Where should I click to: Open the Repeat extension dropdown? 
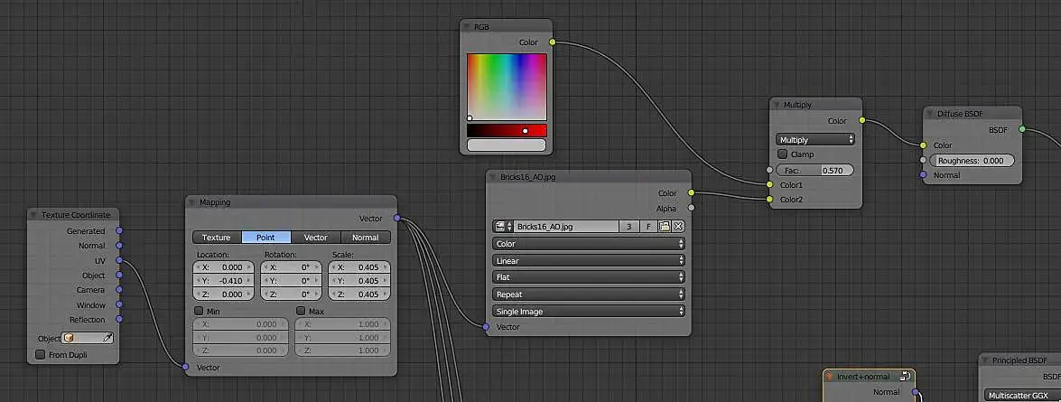click(589, 294)
